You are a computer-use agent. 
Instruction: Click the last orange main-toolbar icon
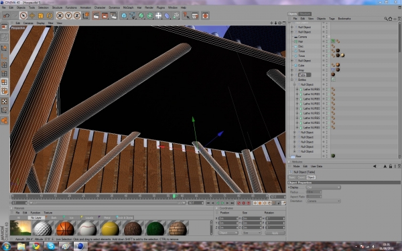point(205,15)
